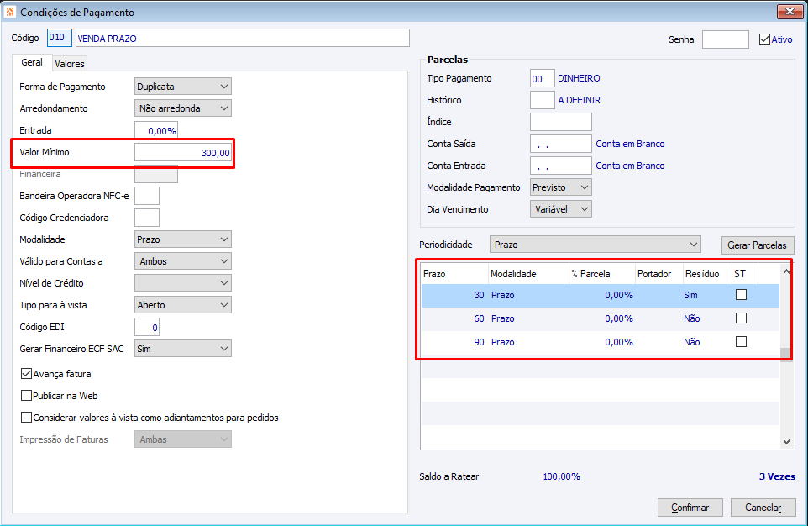Image resolution: width=808 pixels, height=526 pixels.
Task: Click % Parcela 0,00% in the 60 row
Action: (x=619, y=318)
